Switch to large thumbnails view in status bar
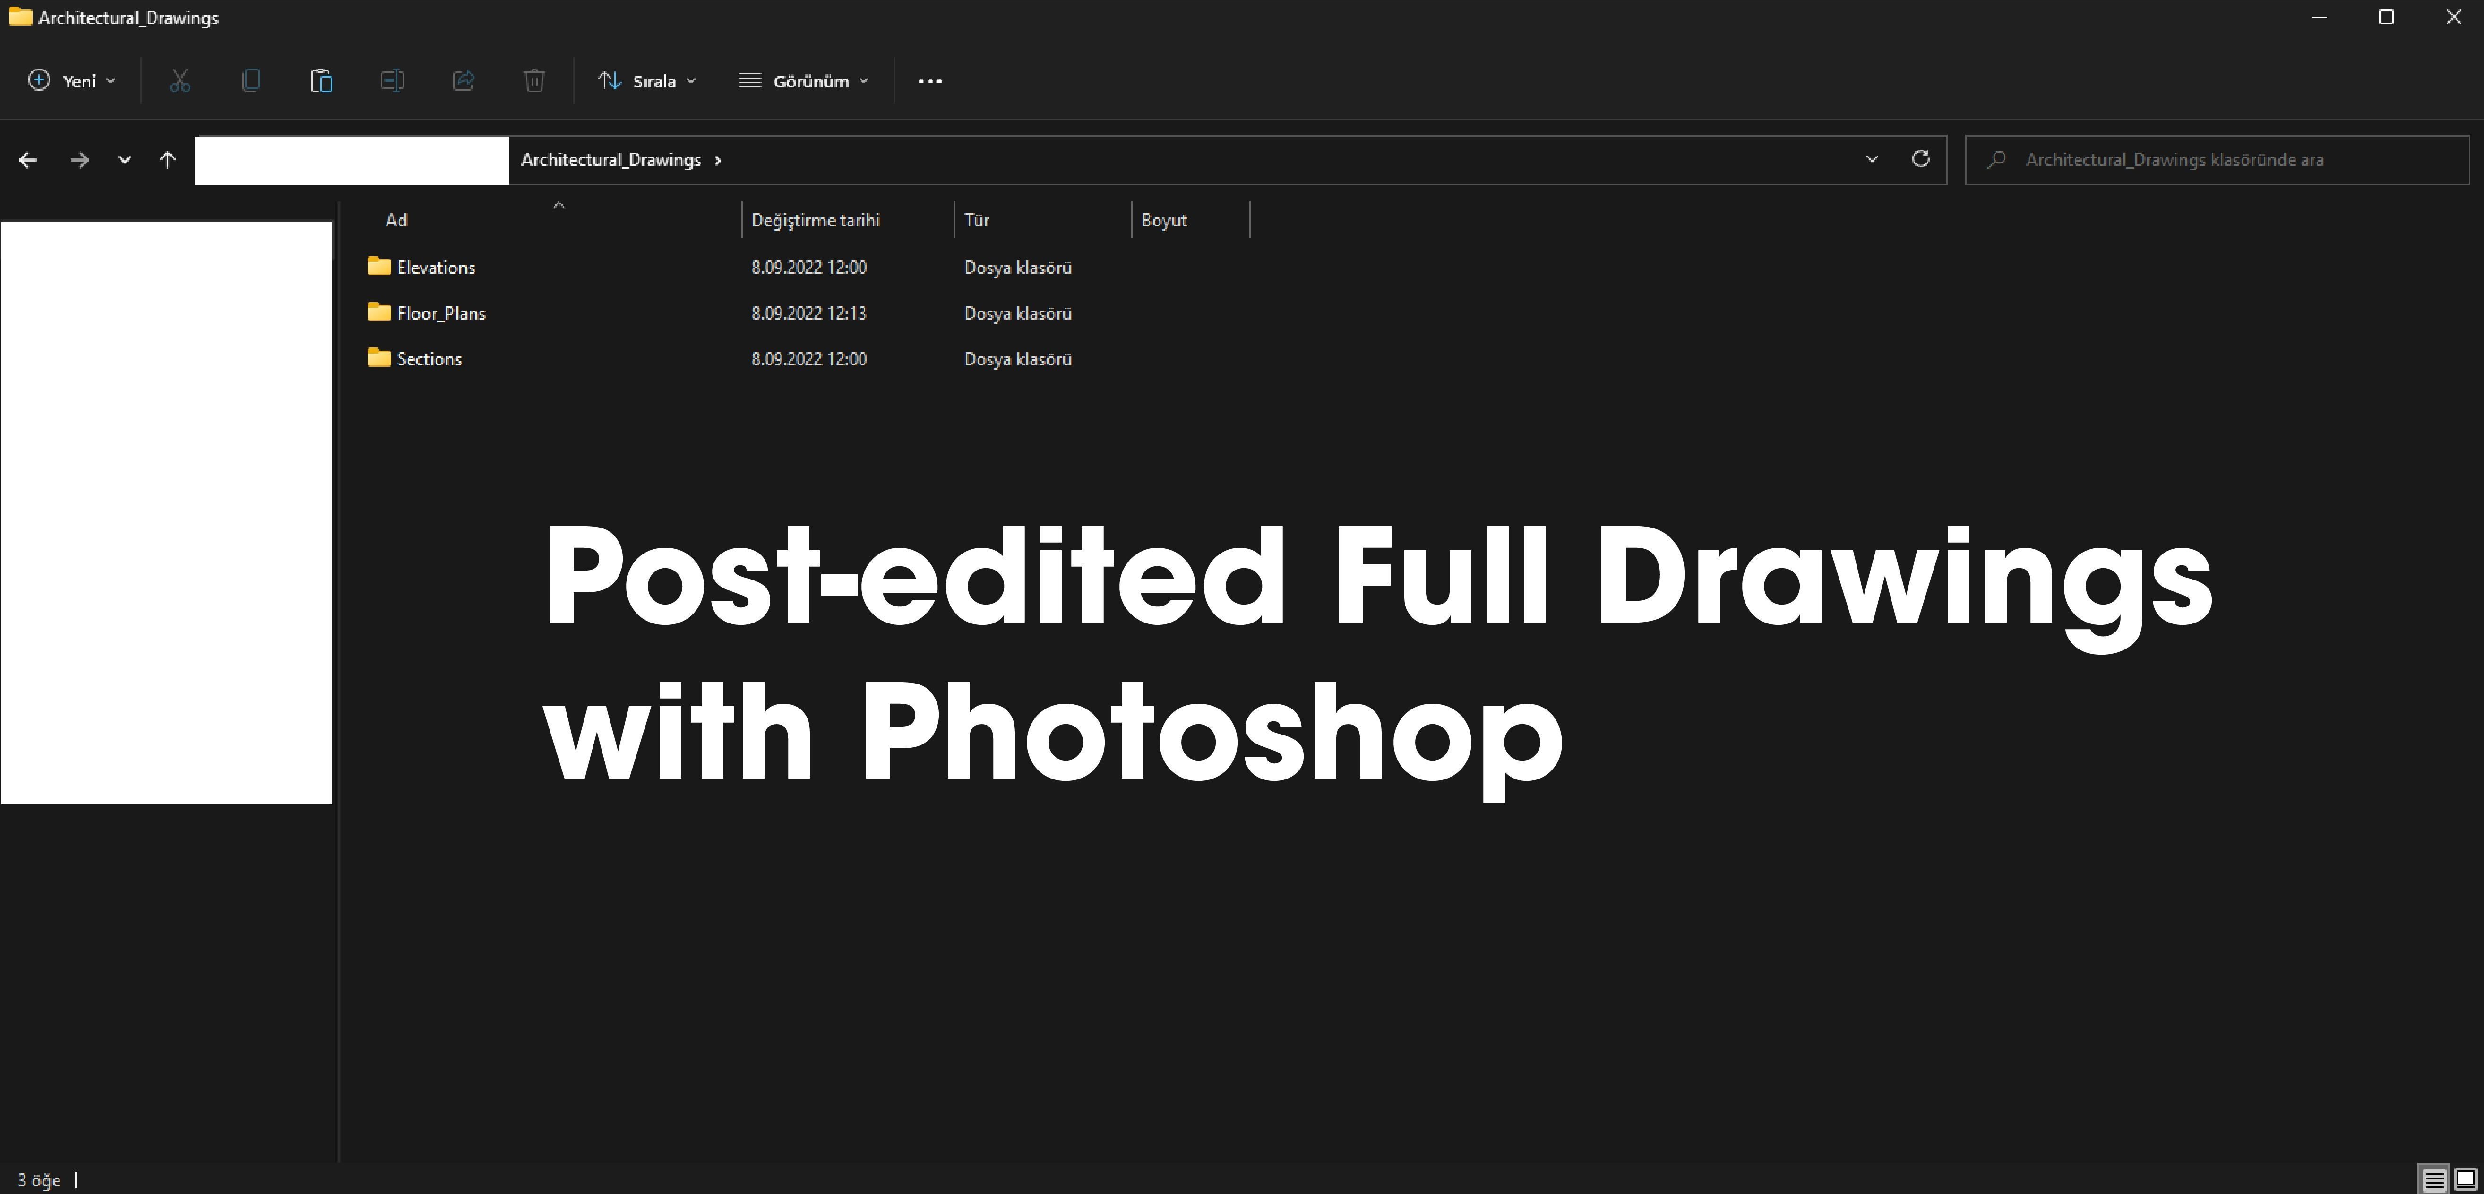 (x=2466, y=1178)
